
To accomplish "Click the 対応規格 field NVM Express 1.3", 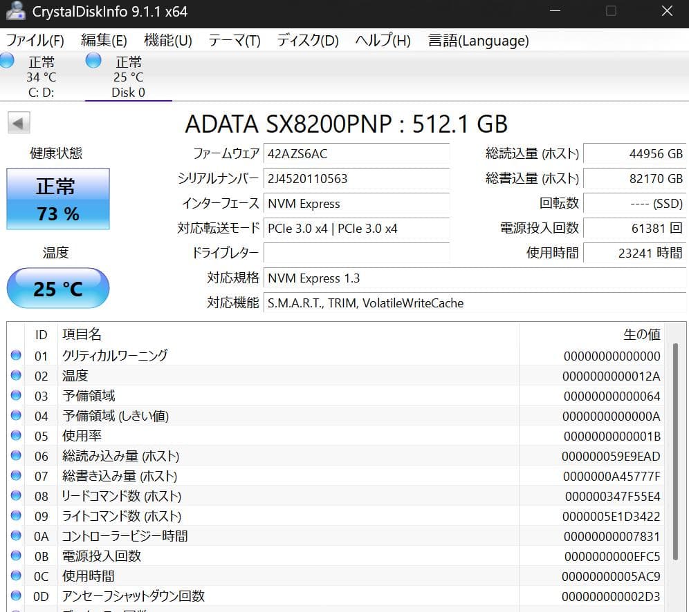I will [475, 278].
